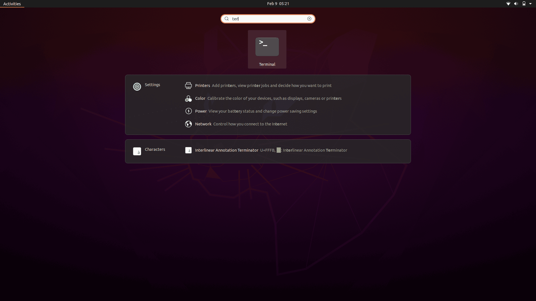Open the Power settings icon
The image size is (536, 301).
(188, 111)
